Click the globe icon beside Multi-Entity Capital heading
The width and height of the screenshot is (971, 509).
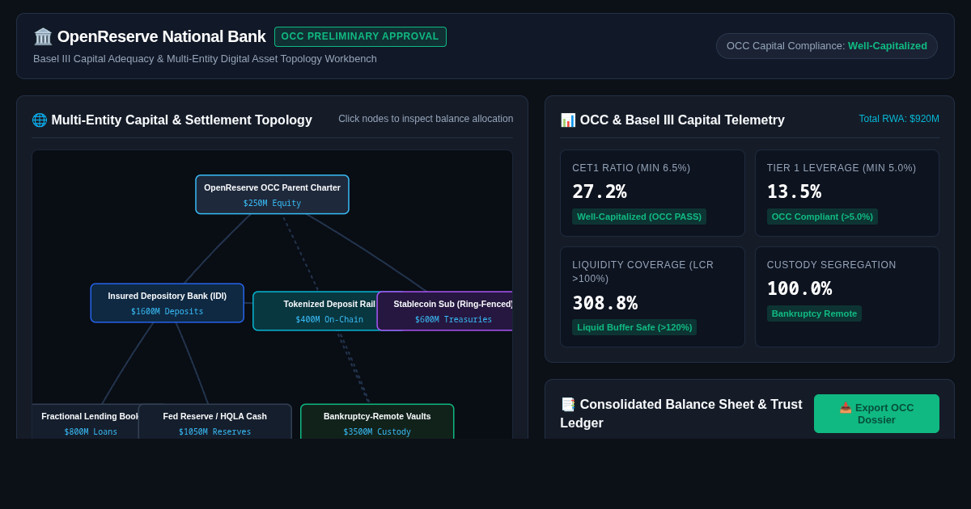click(x=40, y=120)
